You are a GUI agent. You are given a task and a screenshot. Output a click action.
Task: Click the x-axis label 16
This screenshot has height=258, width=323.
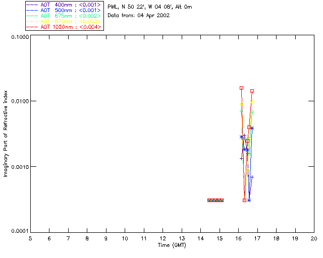pyautogui.click(x=239, y=239)
